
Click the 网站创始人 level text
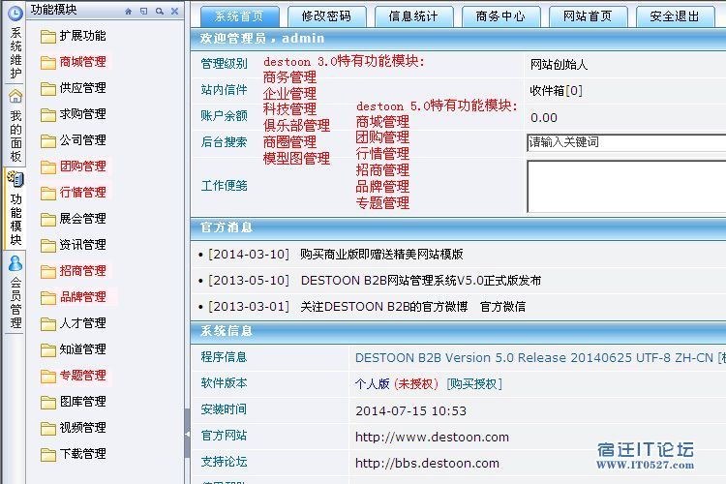(559, 65)
